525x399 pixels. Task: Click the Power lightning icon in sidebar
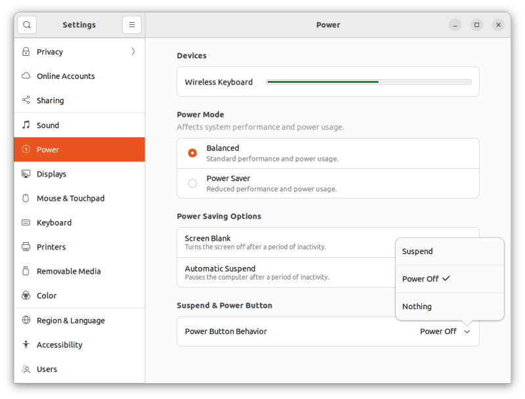click(x=26, y=149)
